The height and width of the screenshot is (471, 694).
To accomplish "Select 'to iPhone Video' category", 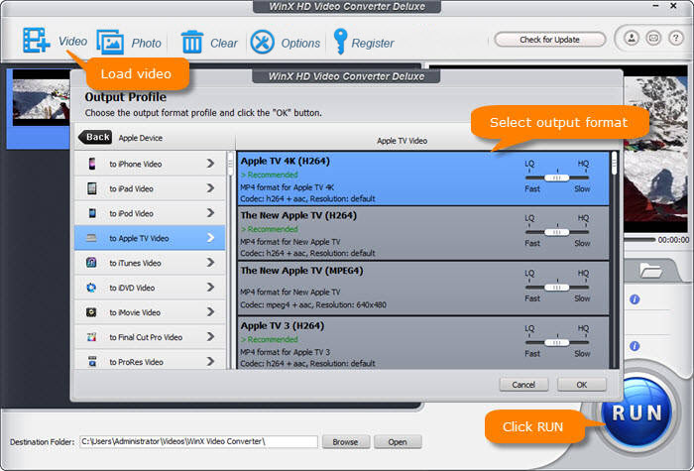I will pyautogui.click(x=150, y=164).
